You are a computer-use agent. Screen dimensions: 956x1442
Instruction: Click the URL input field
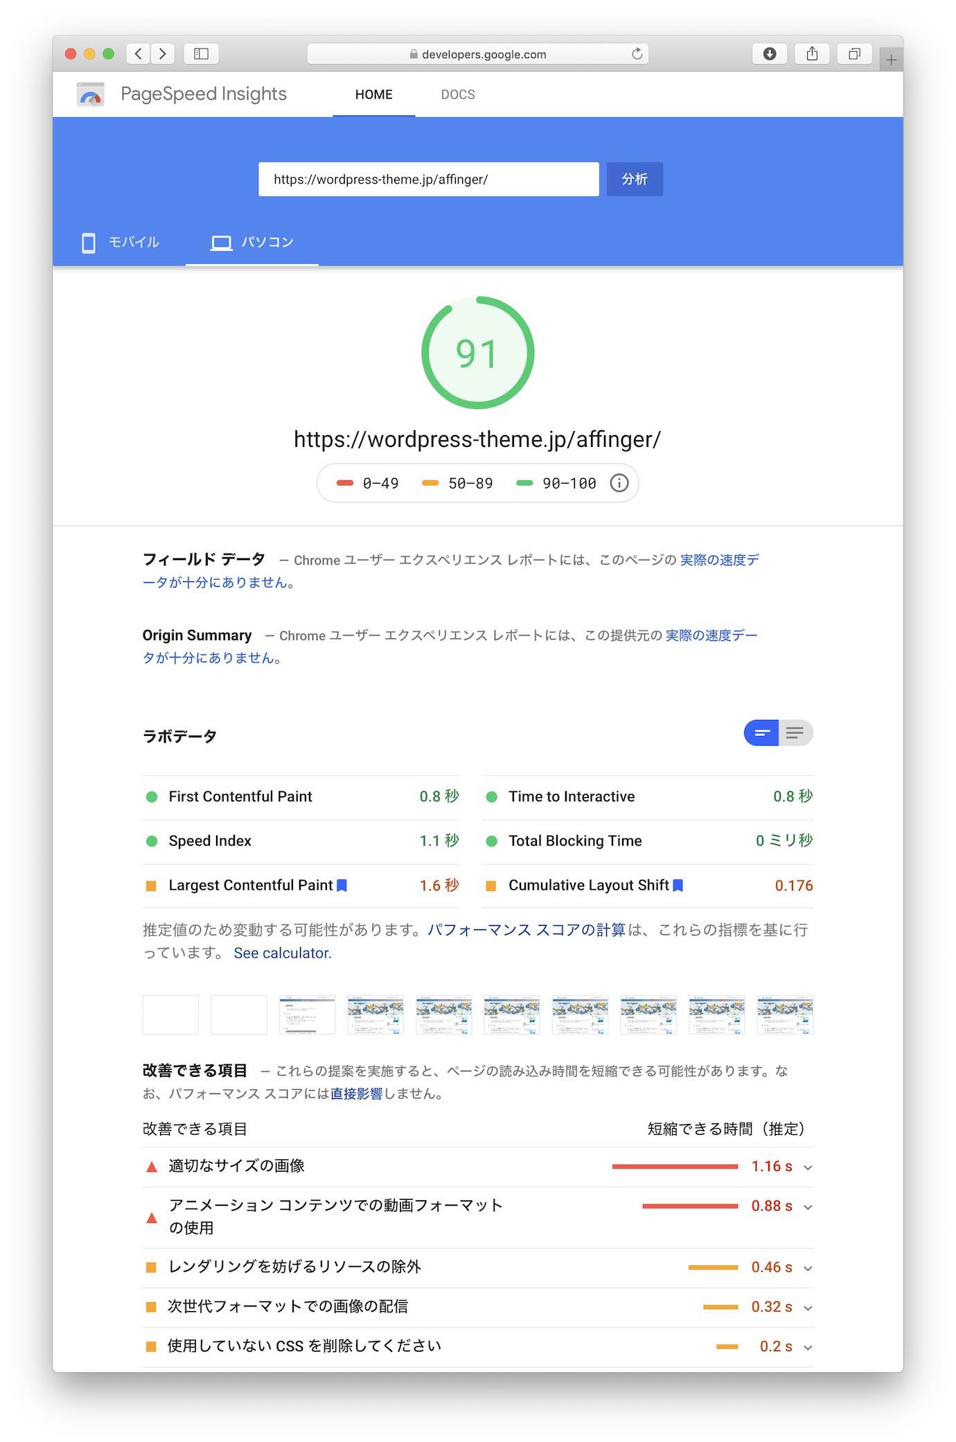[x=429, y=179]
